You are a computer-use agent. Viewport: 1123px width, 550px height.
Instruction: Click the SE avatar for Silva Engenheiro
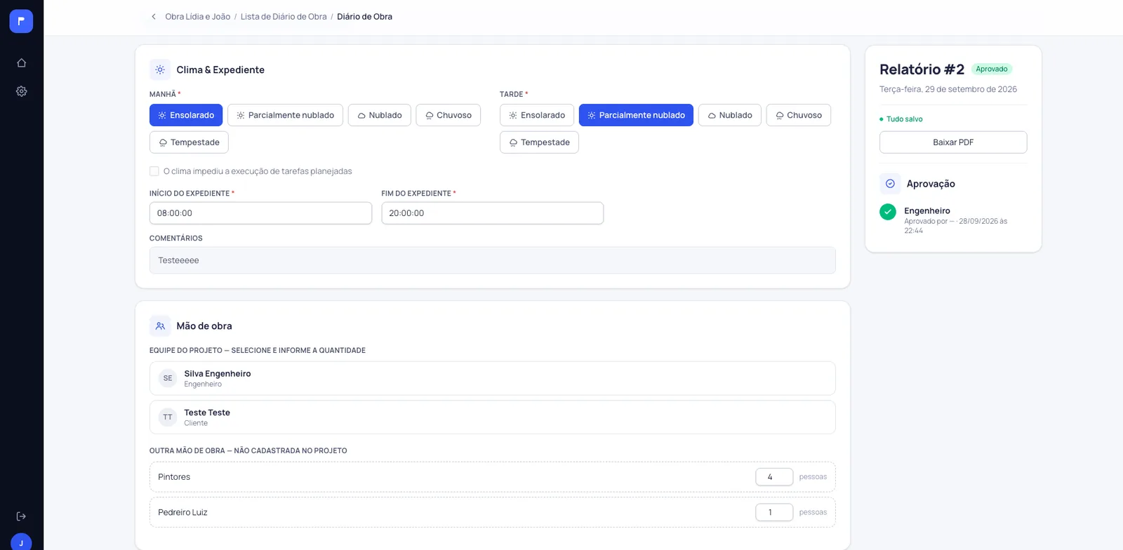(168, 378)
